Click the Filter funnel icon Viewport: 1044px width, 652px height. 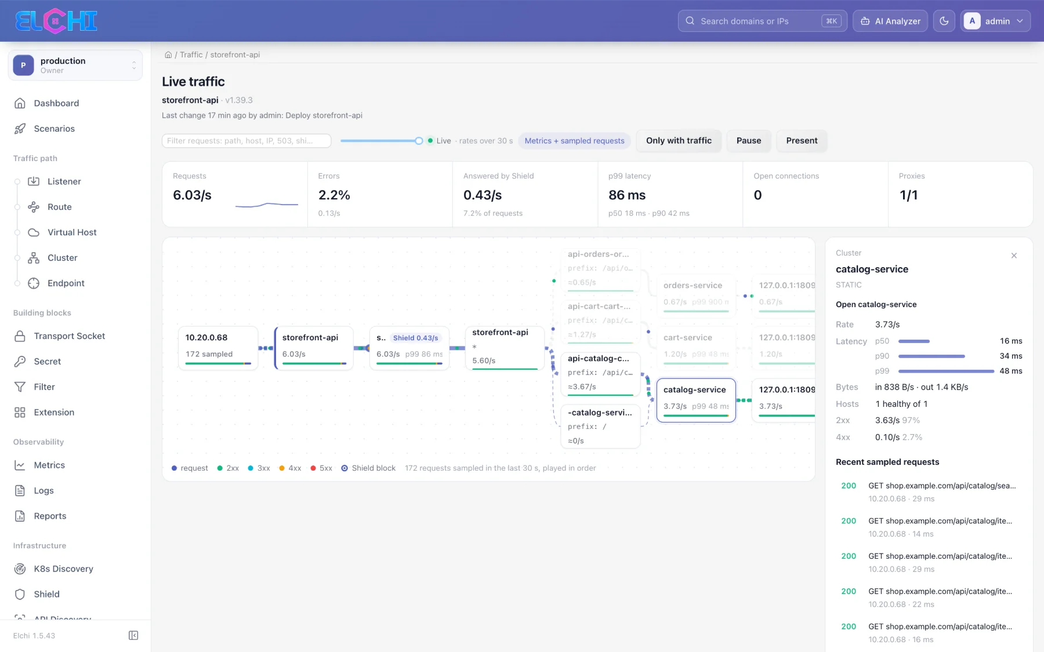coord(20,387)
